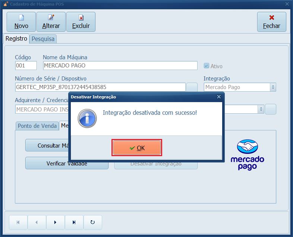Image resolution: width=293 pixels, height=237 pixels.
Task: Select the Registro tab
Action: (x=16, y=38)
